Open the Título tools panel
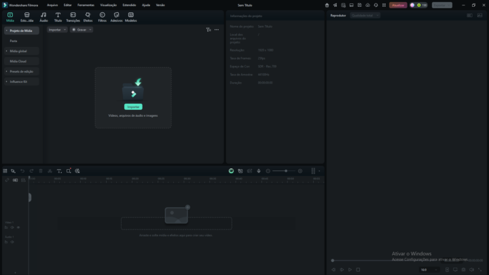This screenshot has height=275, width=489. coord(58,16)
